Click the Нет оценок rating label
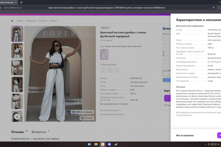221x147 pixels. click(107, 40)
